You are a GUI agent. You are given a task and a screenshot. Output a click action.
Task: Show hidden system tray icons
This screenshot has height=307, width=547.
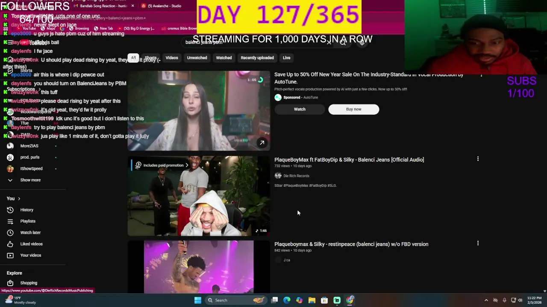486,300
